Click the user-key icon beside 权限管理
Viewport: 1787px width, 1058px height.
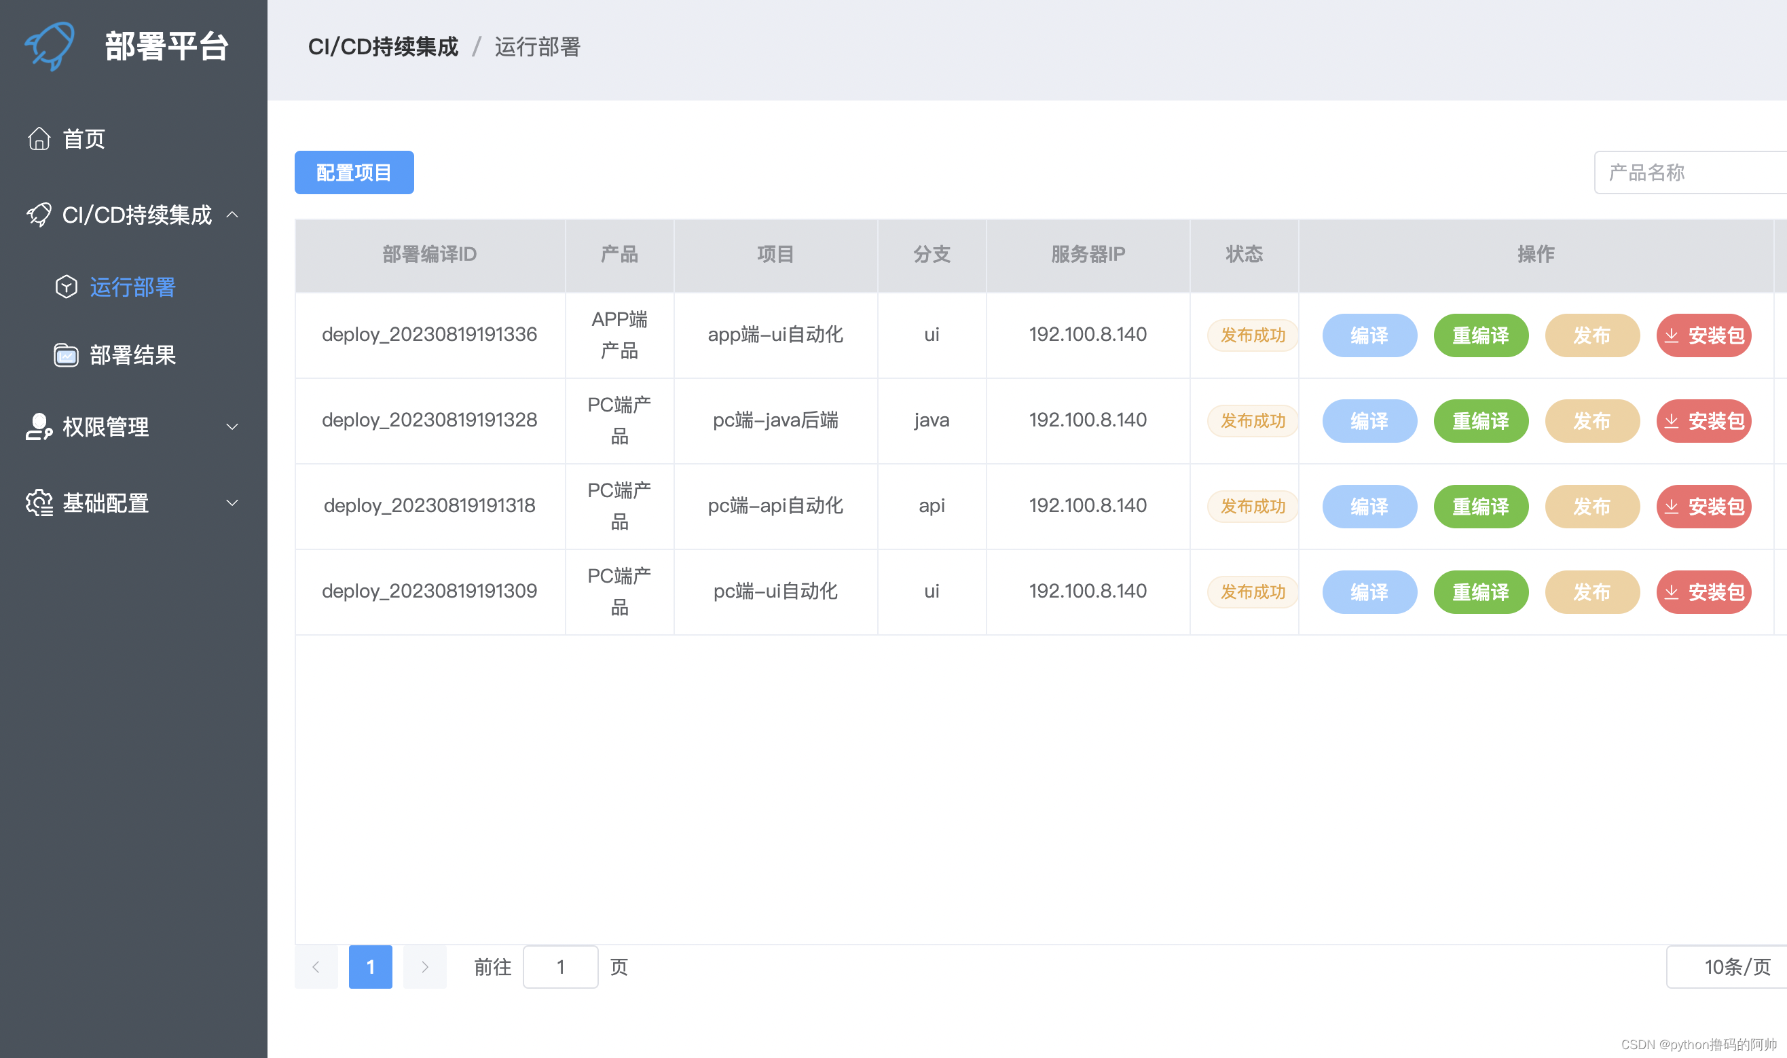point(39,426)
